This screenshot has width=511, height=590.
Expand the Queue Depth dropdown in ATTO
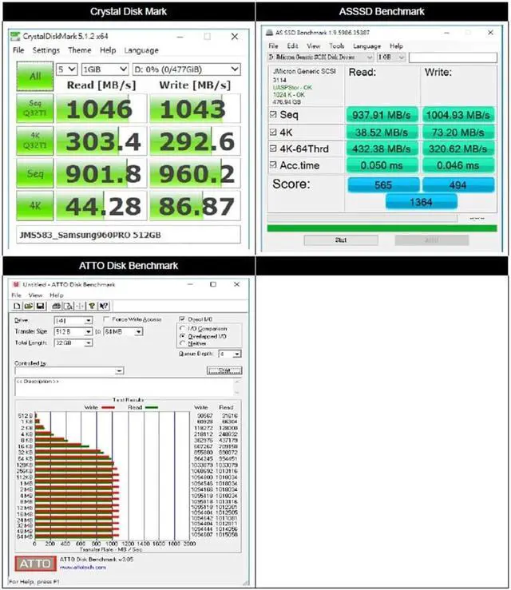click(x=230, y=353)
